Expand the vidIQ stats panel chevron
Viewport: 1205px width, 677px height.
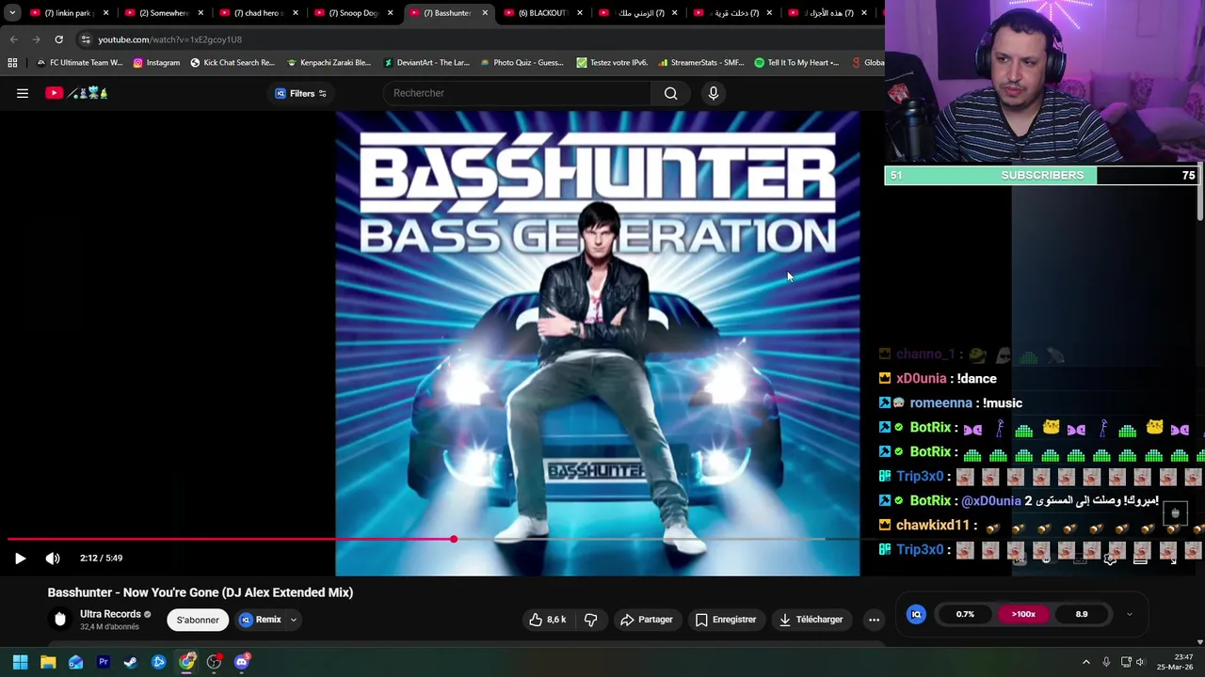1129,614
